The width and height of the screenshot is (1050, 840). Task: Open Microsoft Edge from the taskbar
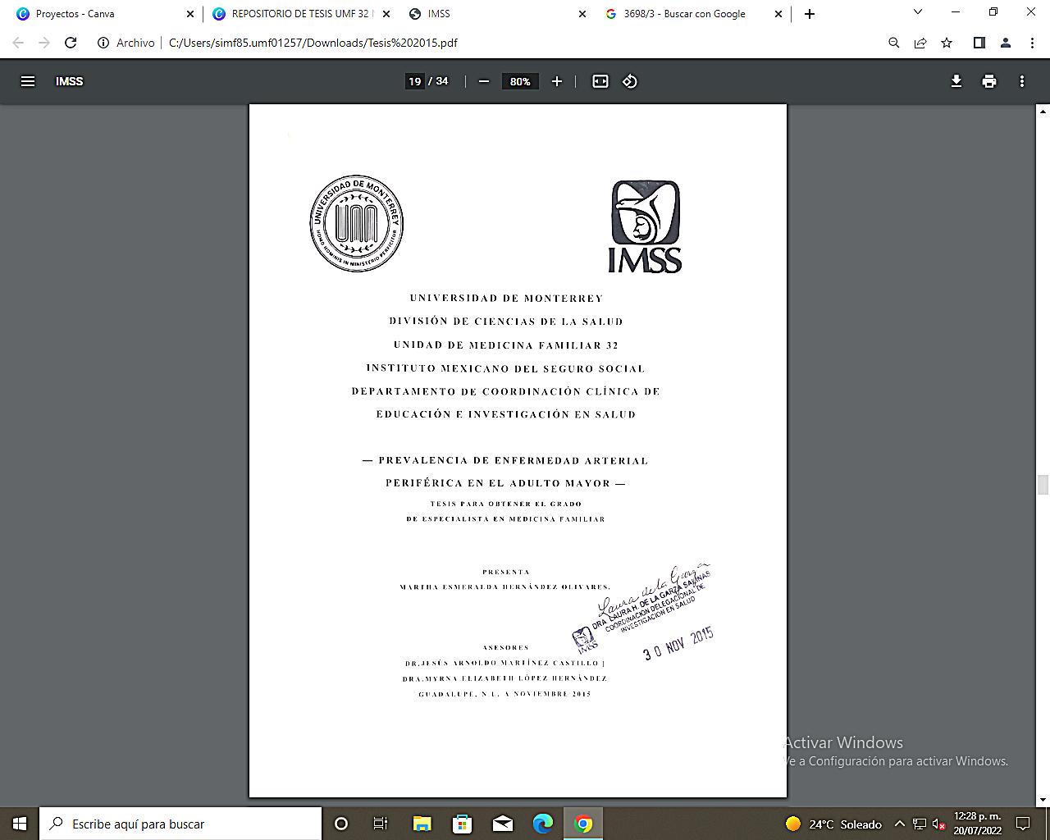(x=543, y=824)
